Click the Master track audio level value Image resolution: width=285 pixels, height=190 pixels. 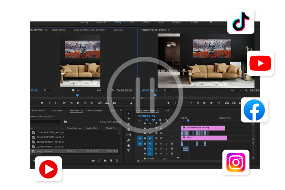tap(164, 159)
